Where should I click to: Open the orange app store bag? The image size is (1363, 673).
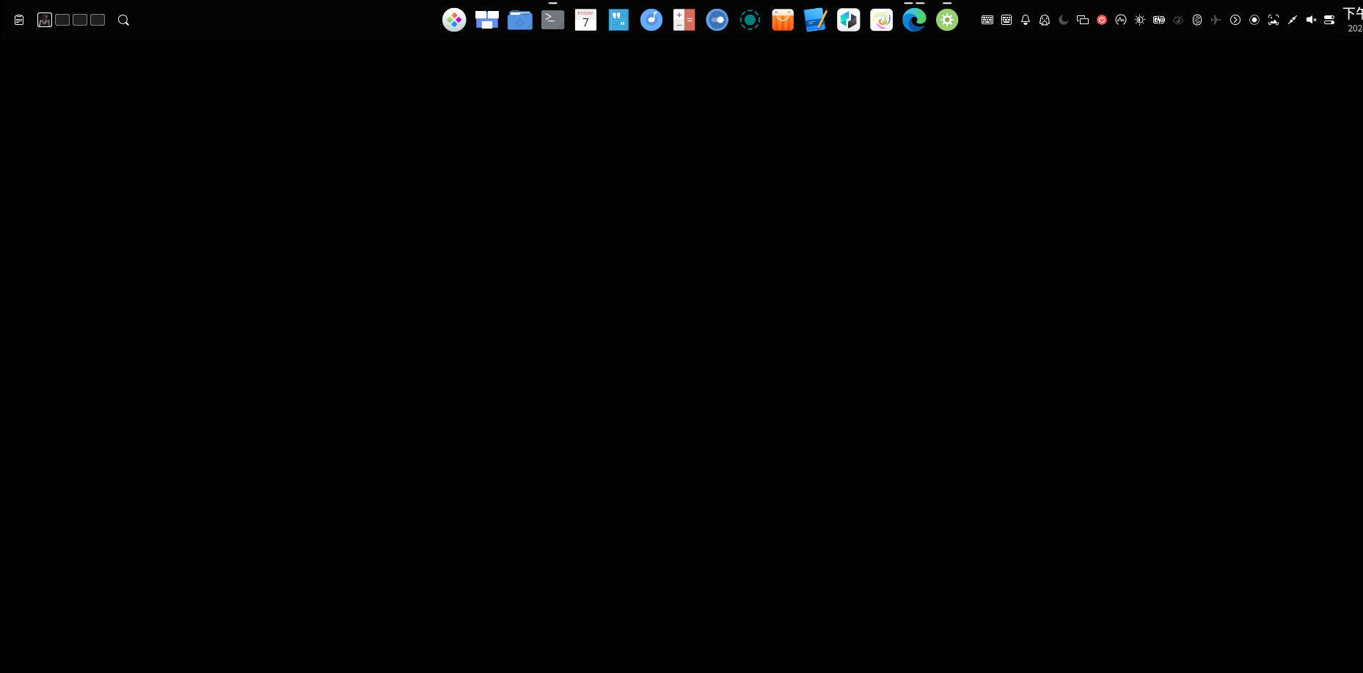point(783,20)
